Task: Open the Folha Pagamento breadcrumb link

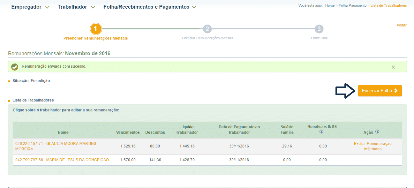Action: 352,6
